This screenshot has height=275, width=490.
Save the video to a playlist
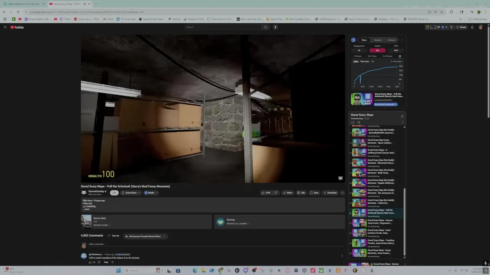point(314,192)
